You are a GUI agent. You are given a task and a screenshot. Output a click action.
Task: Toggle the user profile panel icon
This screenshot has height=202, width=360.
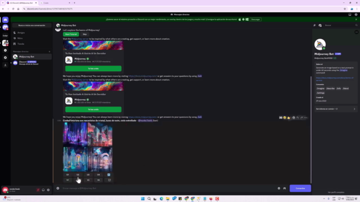(320, 25)
